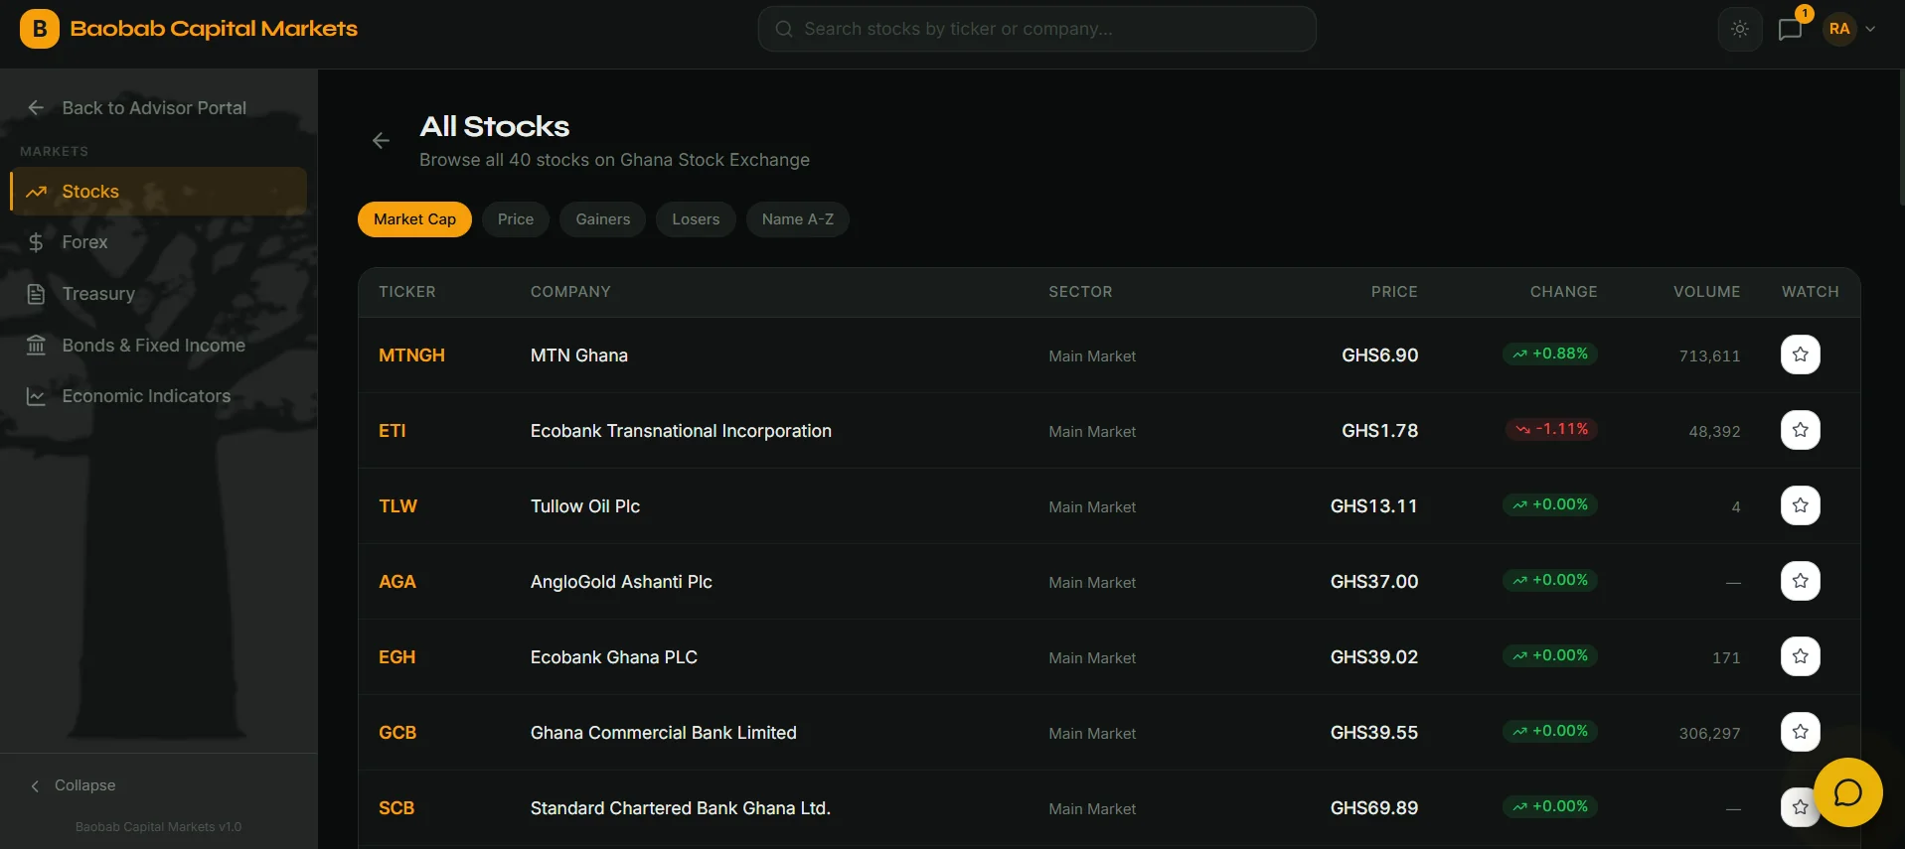Sort stocks by Price
Viewport: 1905px width, 849px height.
(x=516, y=219)
